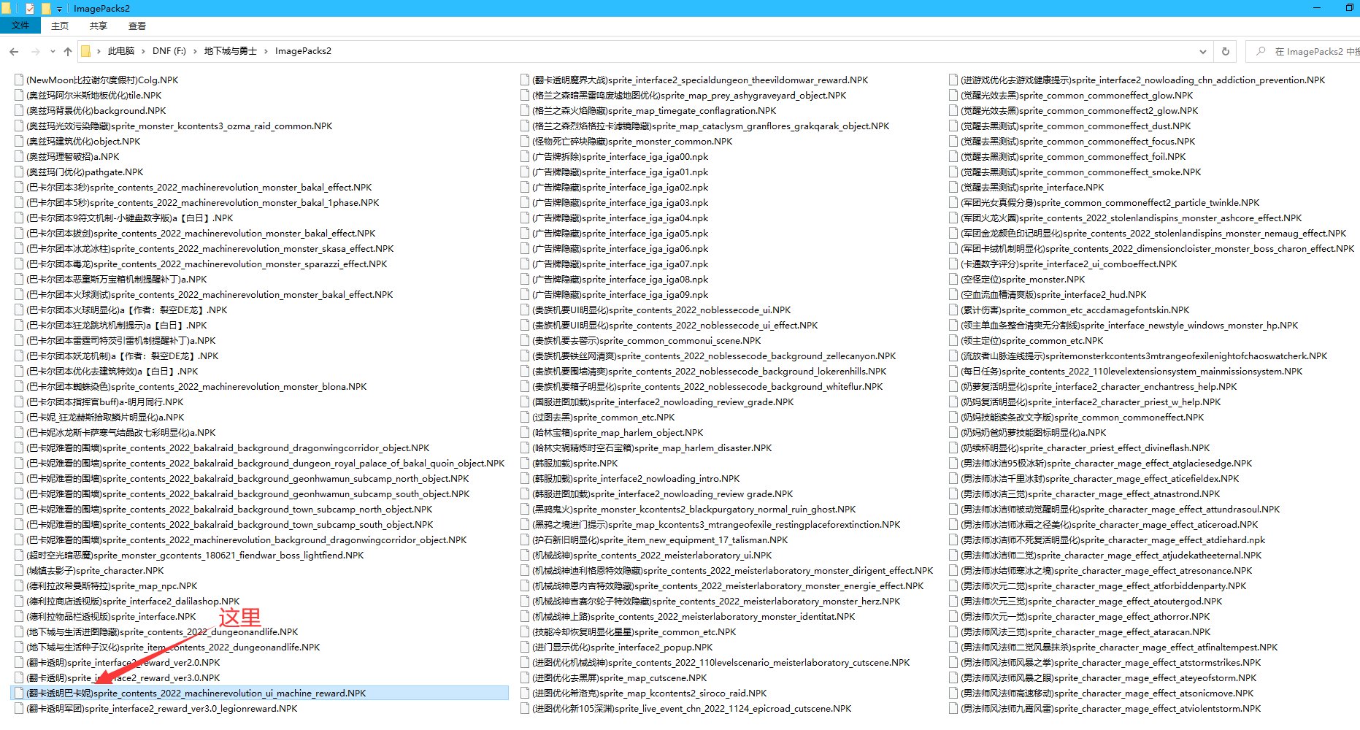Image resolution: width=1360 pixels, height=730 pixels.
Task: Click the file icon of (领主定位)sprite_common_etc.NPK
Action: coord(953,340)
